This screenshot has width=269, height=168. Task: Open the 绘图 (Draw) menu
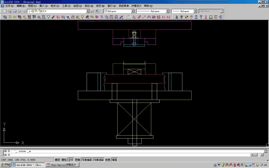77,6
